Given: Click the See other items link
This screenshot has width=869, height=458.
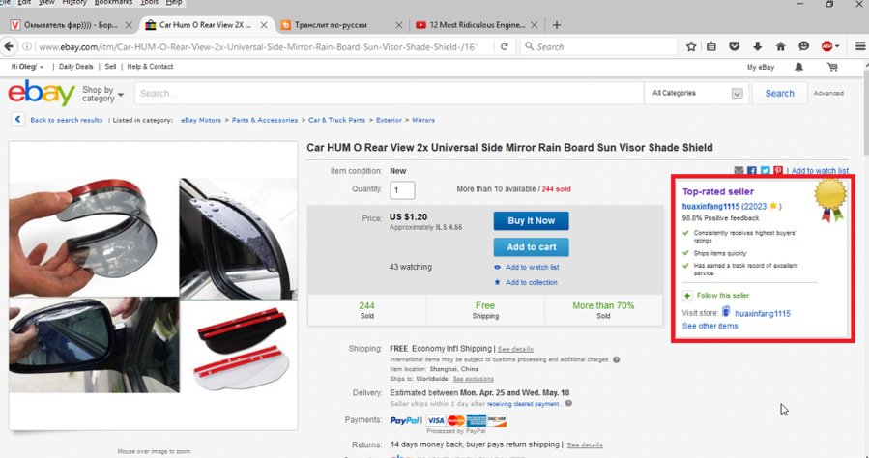Looking at the screenshot, I should (x=710, y=326).
